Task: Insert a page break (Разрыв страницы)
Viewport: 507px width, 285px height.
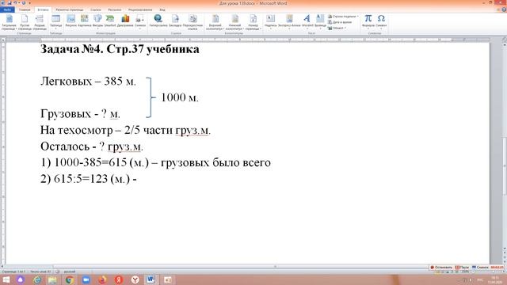Action: (x=40, y=22)
